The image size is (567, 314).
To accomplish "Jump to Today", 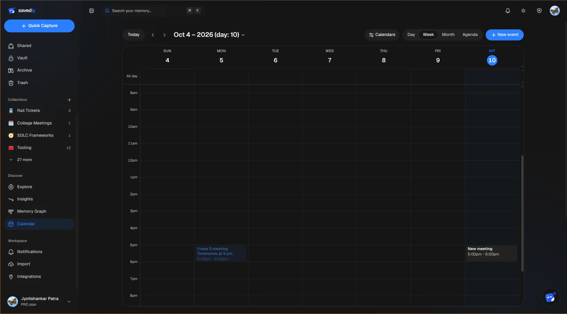I will click(133, 35).
